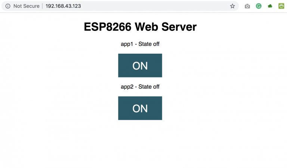Click the word Server in the title
Screen dimensions: 287x168
(179, 27)
